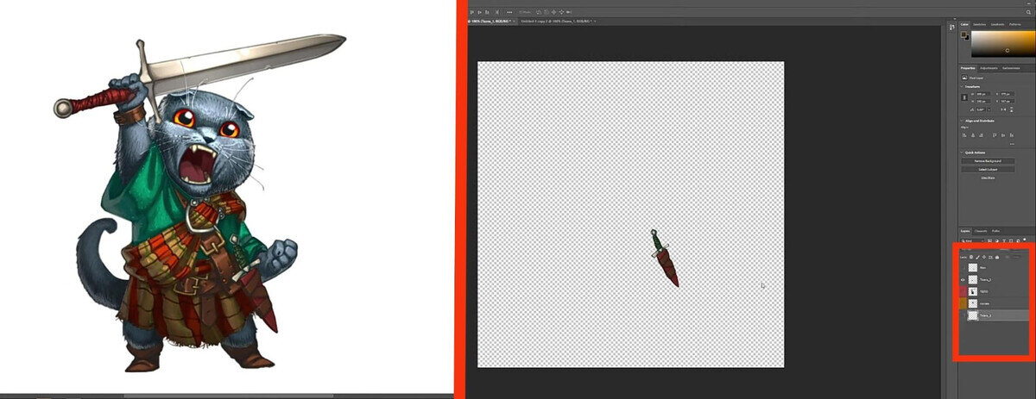1036x399 pixels.
Task: Select the layer with the red color label
Action: click(995, 291)
